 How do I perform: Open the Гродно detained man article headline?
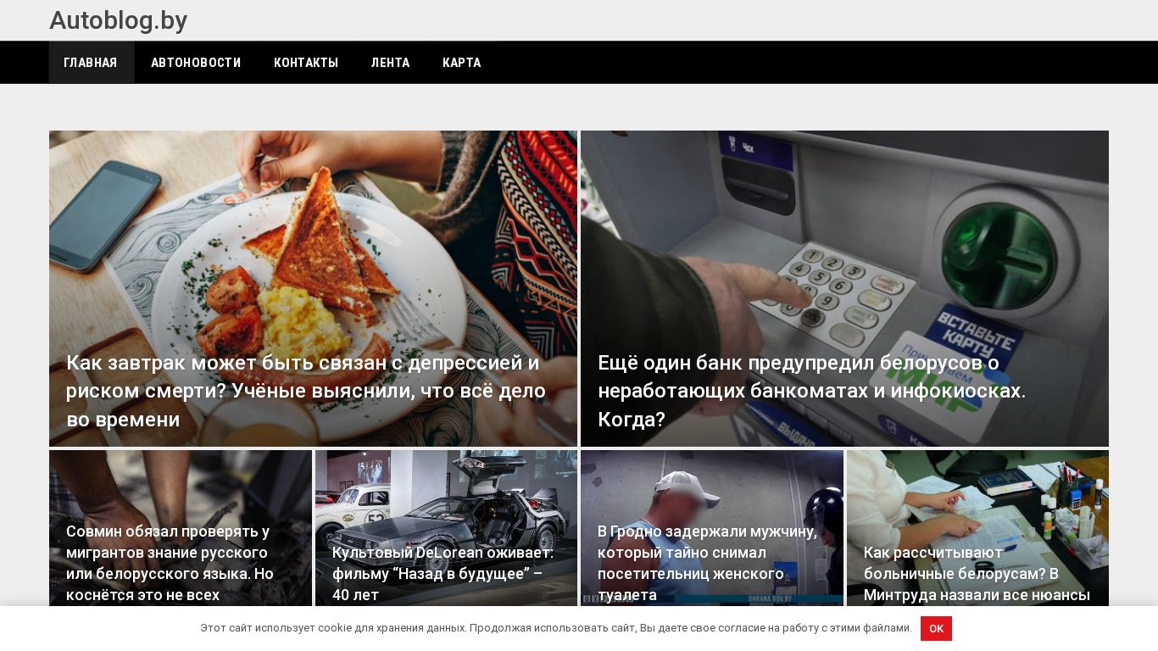[708, 563]
